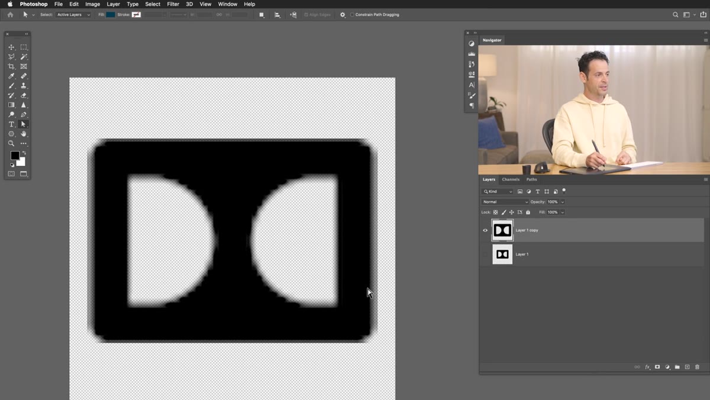The height and width of the screenshot is (400, 710).
Task: Open the Edit Toolbar three-dots menu
Action: [x=24, y=143]
